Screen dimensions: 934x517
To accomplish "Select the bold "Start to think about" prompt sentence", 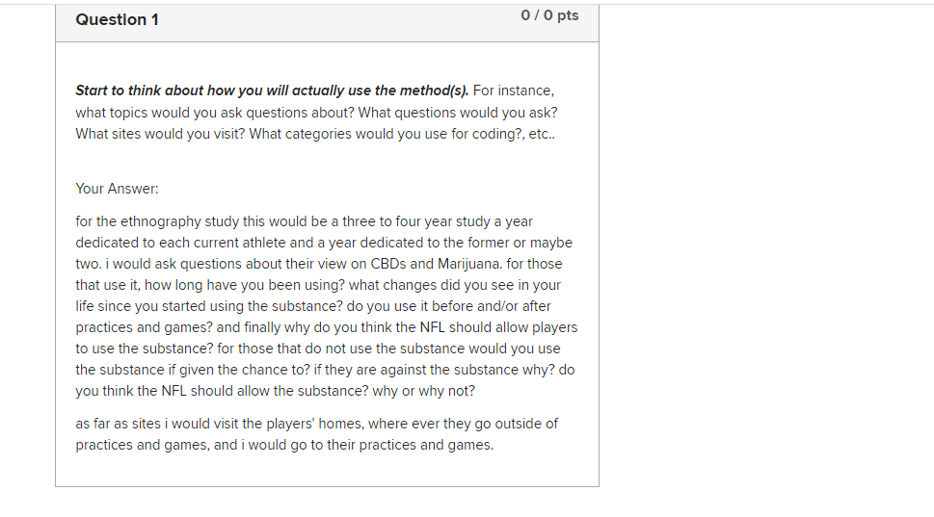I will point(272,90).
